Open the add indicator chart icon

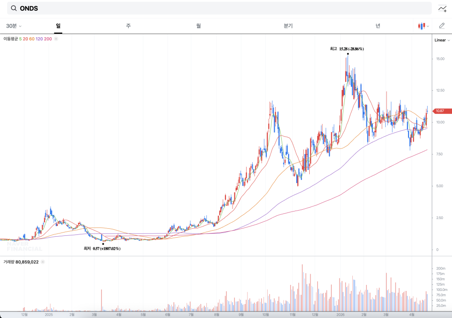442,8
